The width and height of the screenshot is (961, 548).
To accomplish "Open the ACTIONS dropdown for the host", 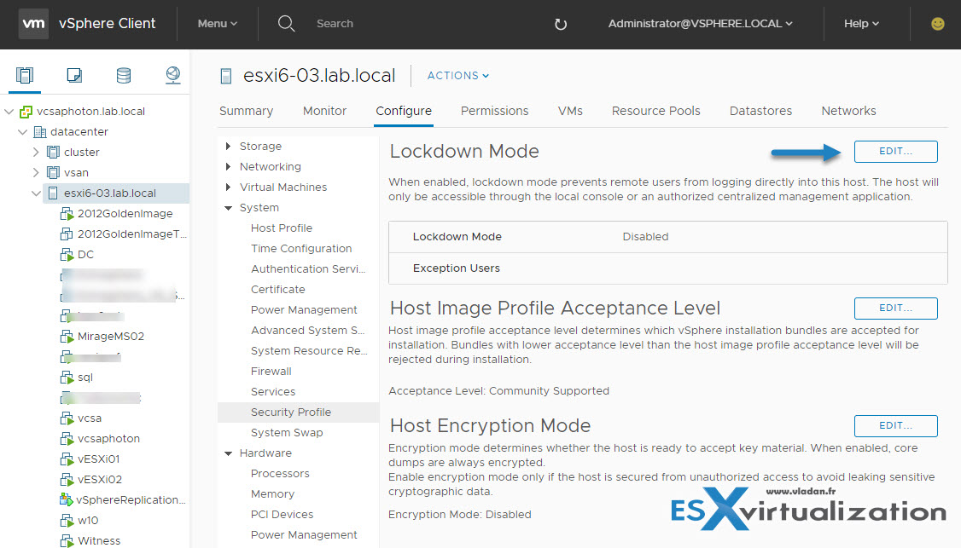I will (457, 76).
